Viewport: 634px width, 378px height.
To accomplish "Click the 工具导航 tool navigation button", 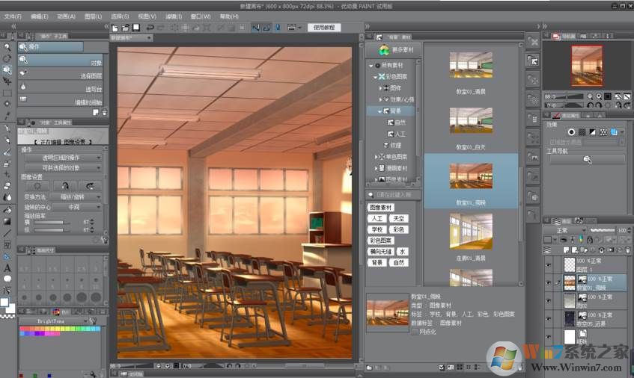I will click(587, 159).
